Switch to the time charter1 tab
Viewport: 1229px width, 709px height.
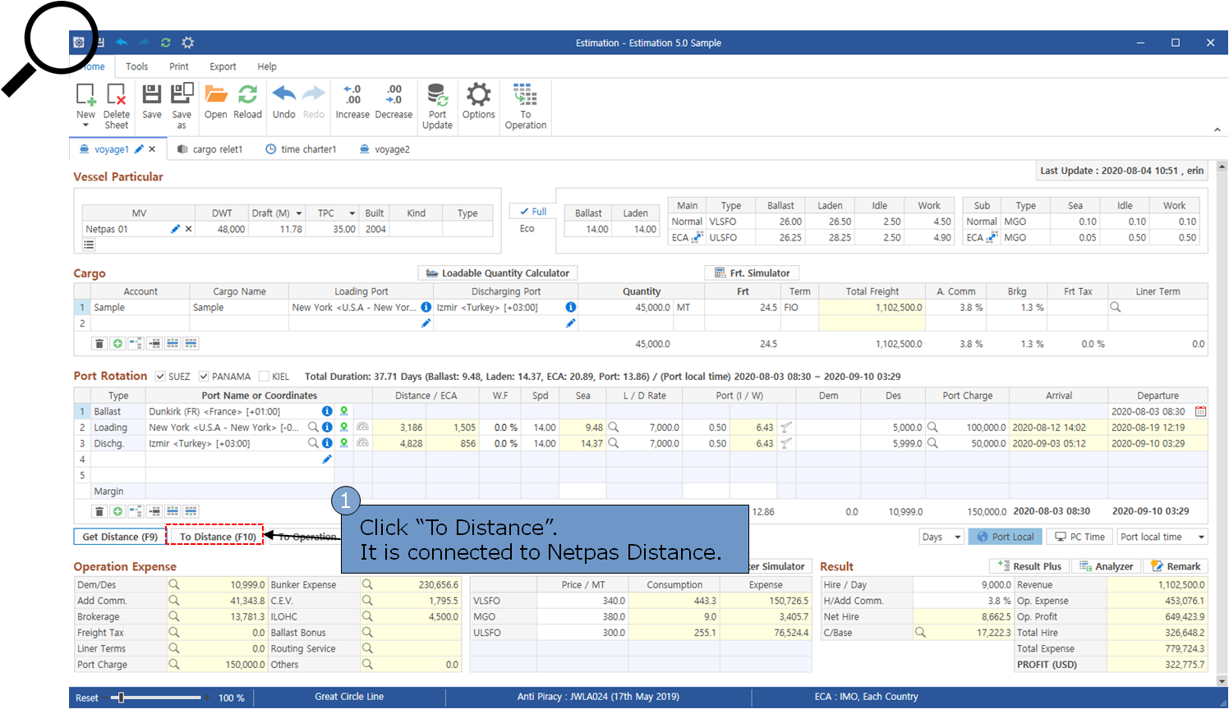coord(301,149)
